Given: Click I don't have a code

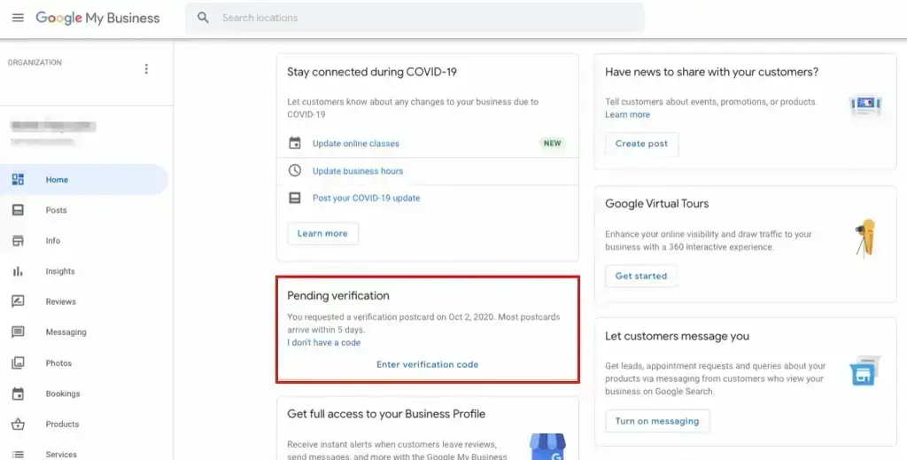Looking at the screenshot, I should pos(324,342).
